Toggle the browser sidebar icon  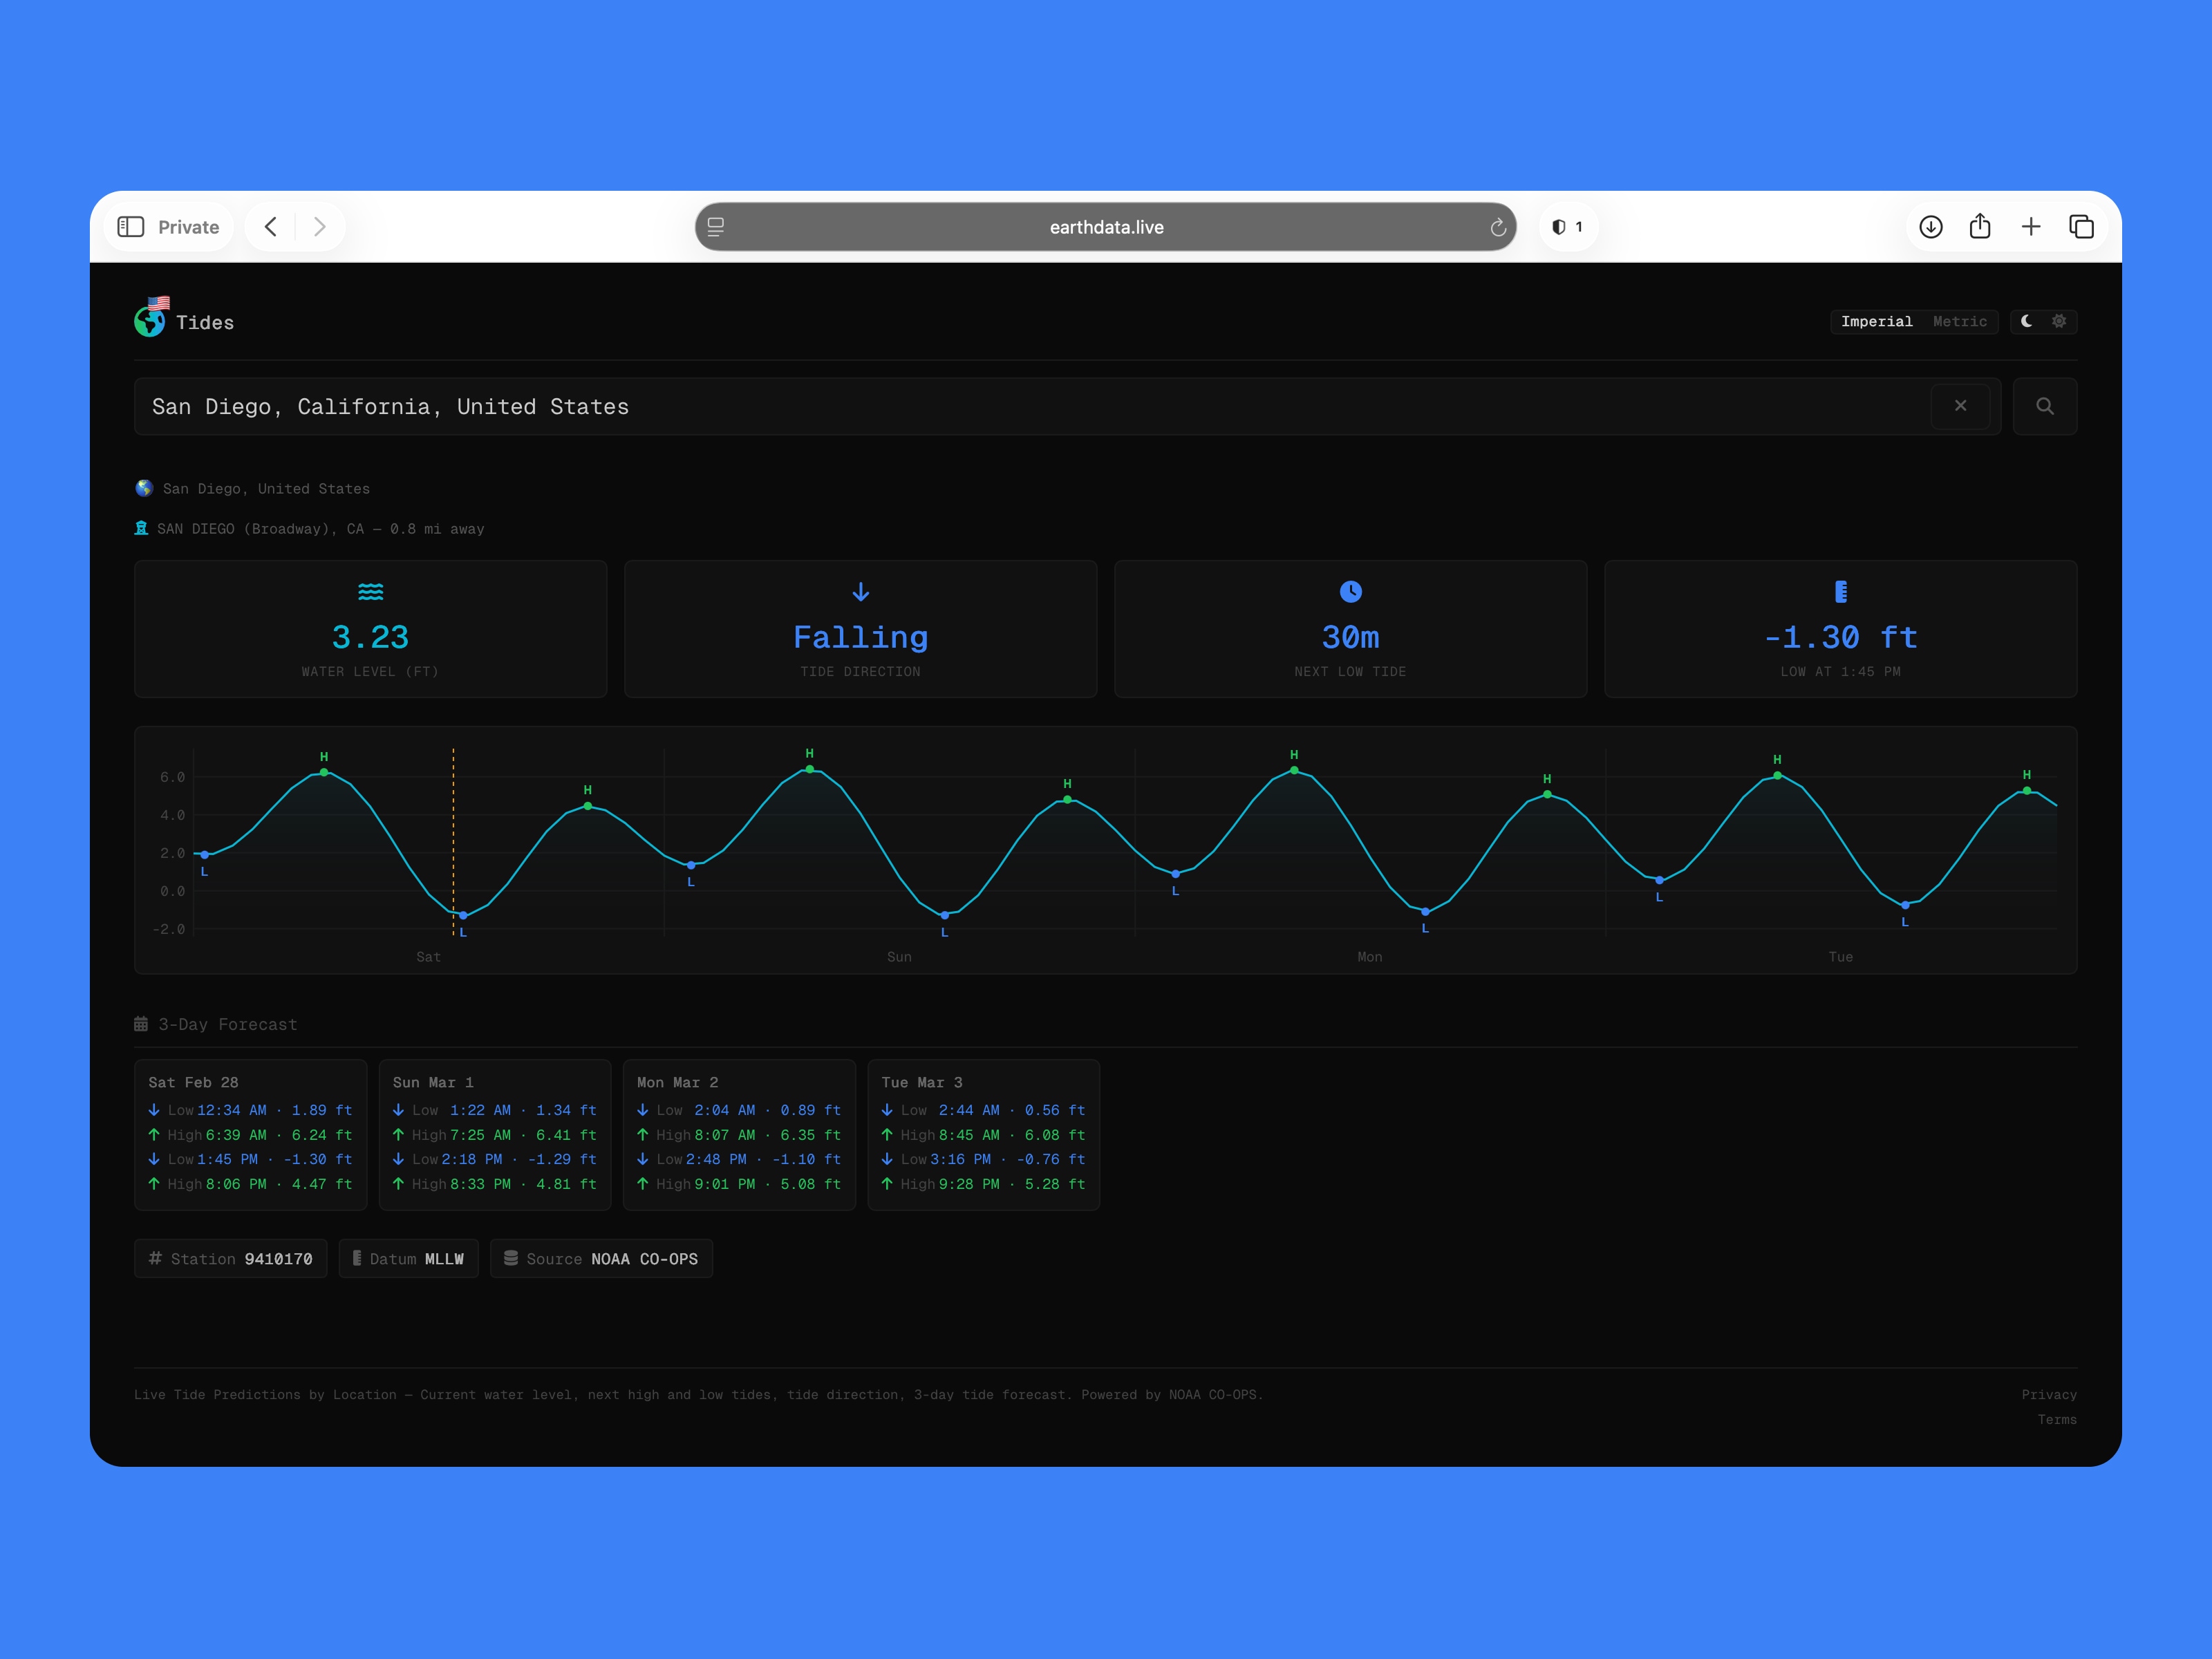click(131, 227)
